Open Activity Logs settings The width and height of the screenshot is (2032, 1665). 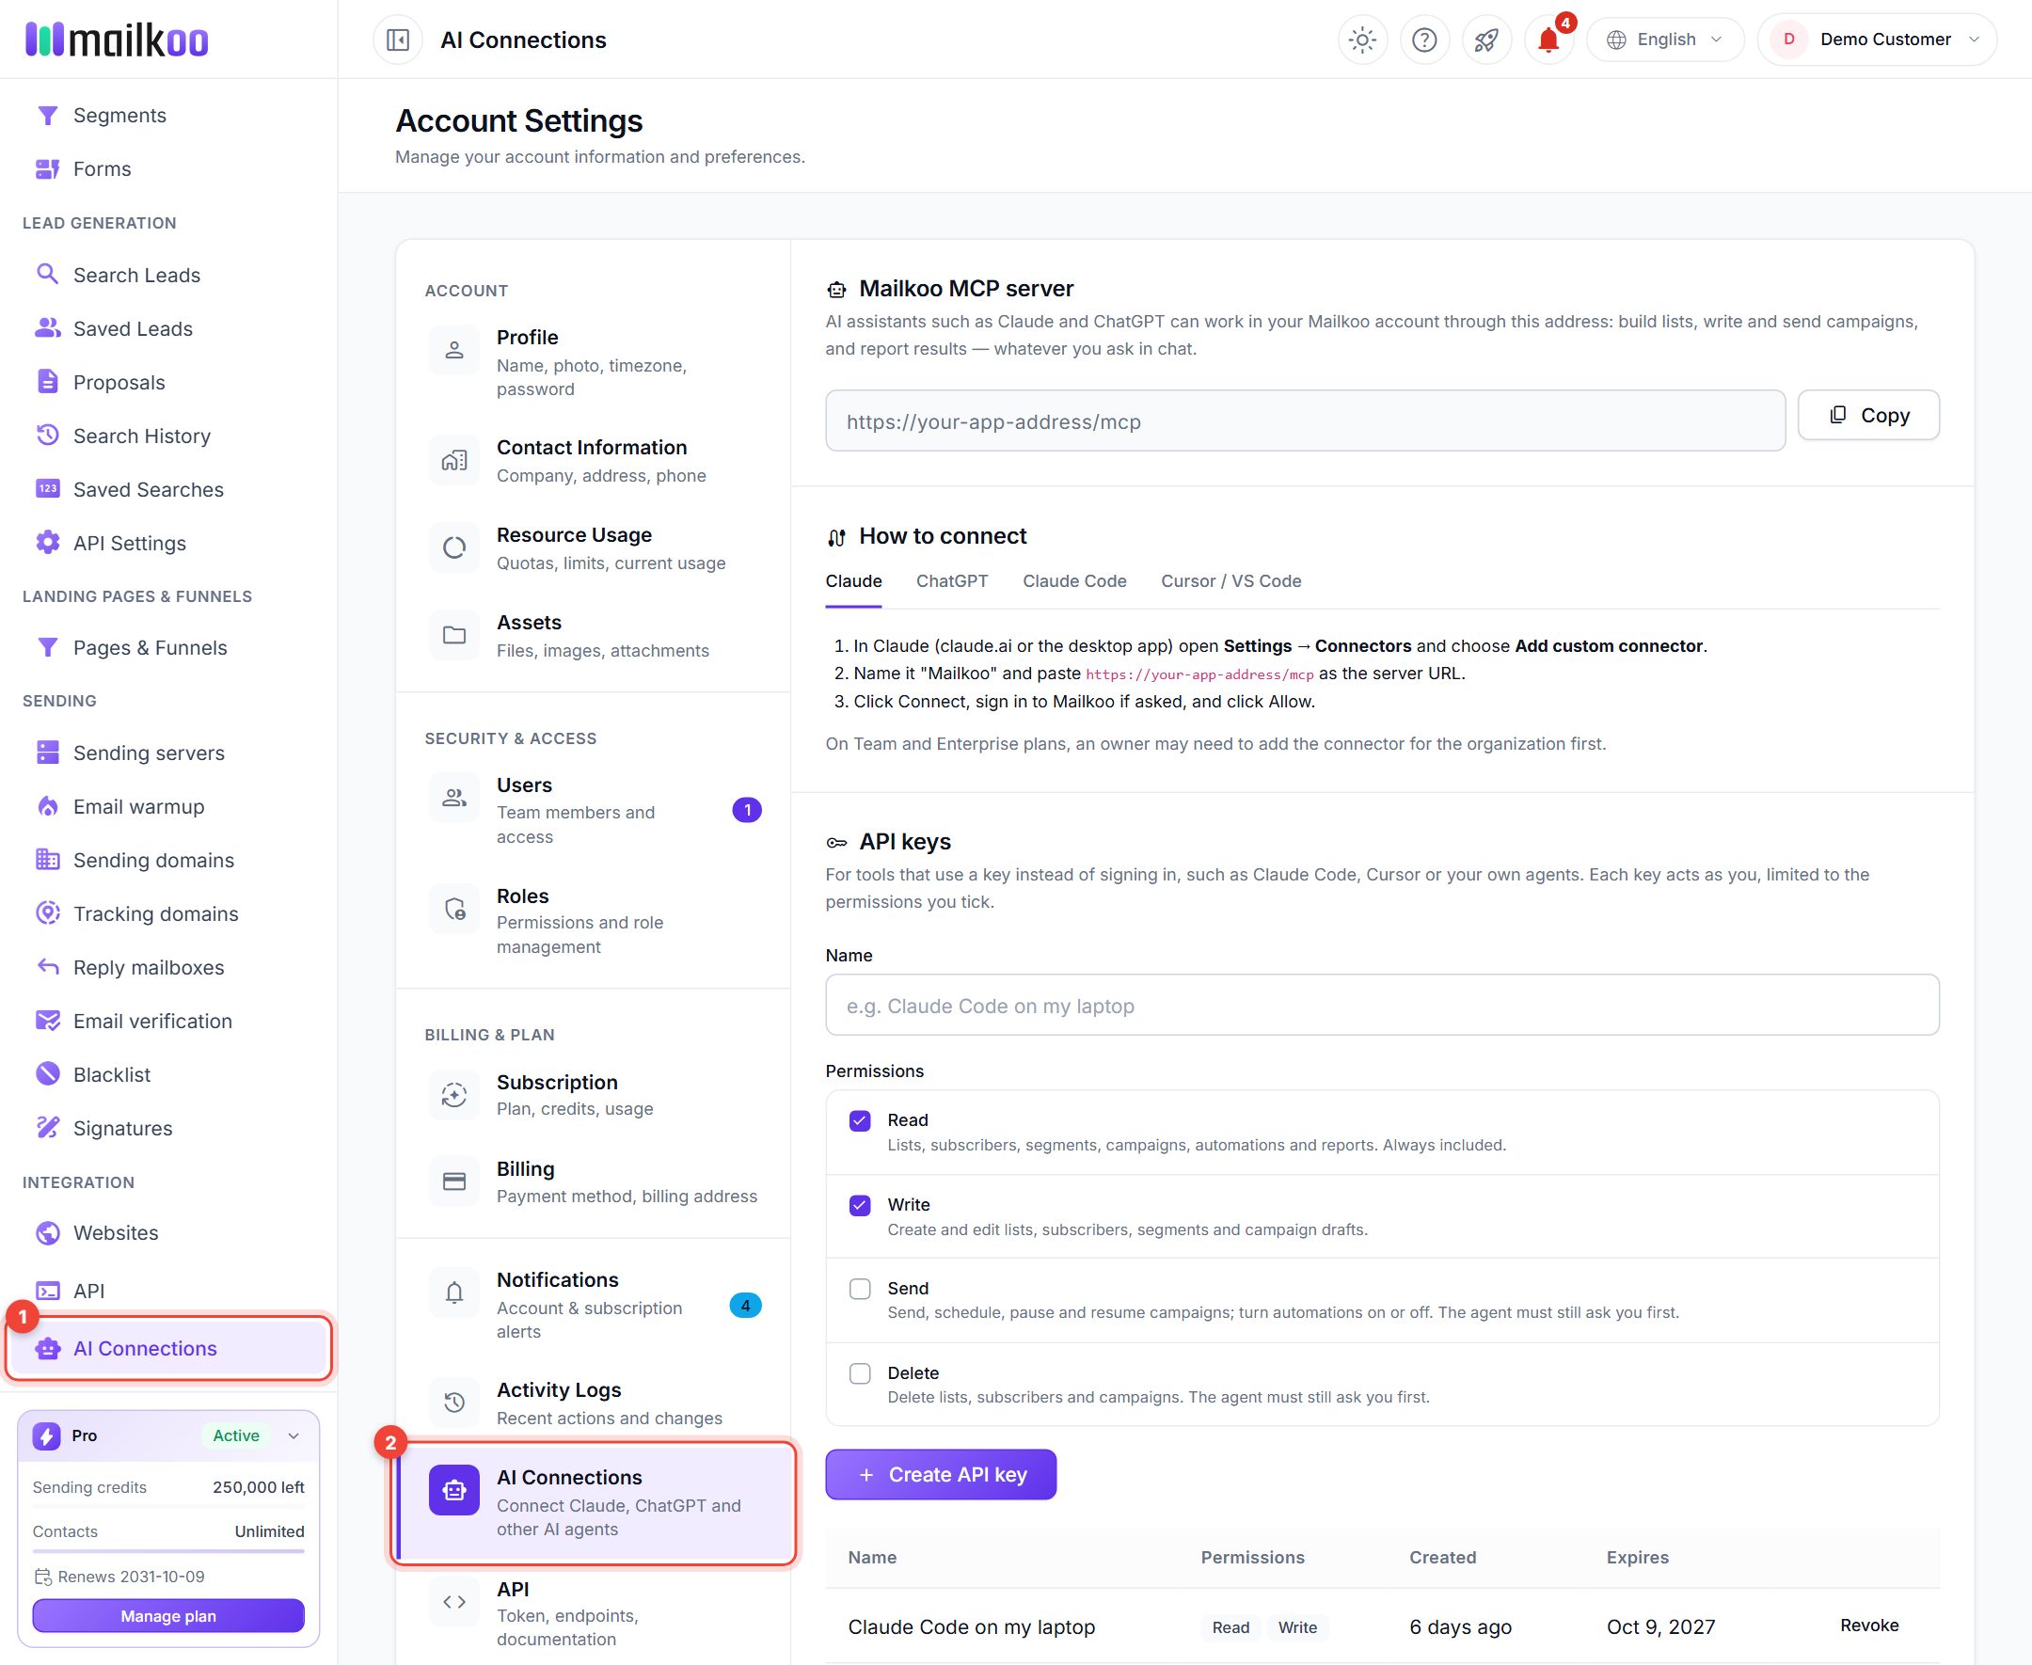[594, 1403]
